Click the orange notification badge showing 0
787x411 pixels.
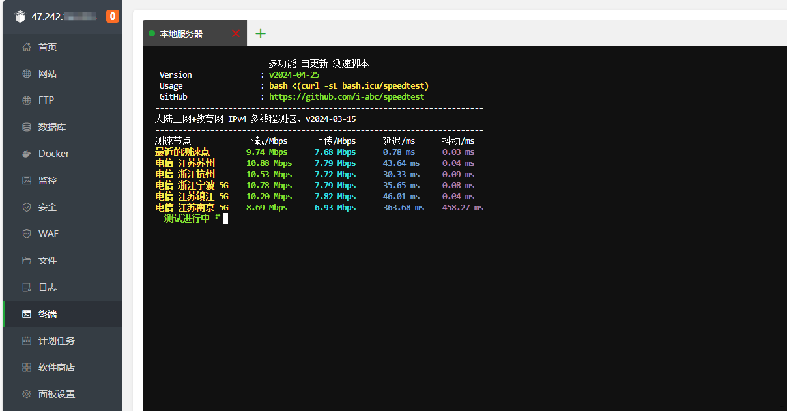(113, 16)
